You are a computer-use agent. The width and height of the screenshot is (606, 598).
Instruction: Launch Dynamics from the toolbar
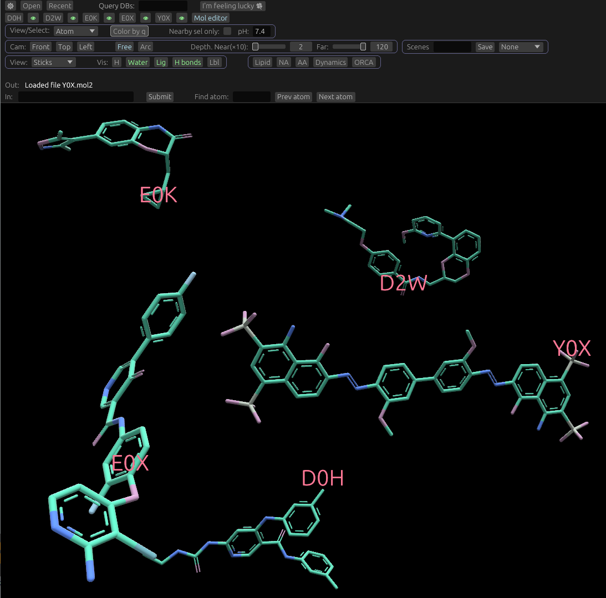pyautogui.click(x=330, y=62)
